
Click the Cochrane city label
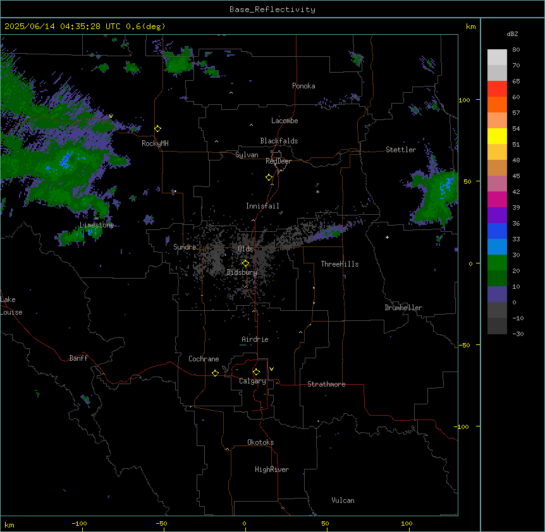click(x=204, y=359)
